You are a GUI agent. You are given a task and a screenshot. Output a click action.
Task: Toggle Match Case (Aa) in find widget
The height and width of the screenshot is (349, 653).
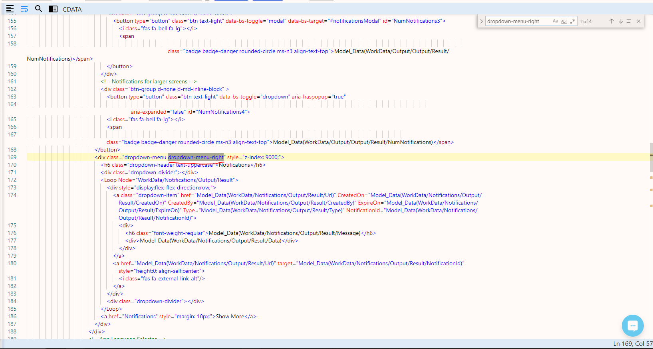click(x=555, y=21)
